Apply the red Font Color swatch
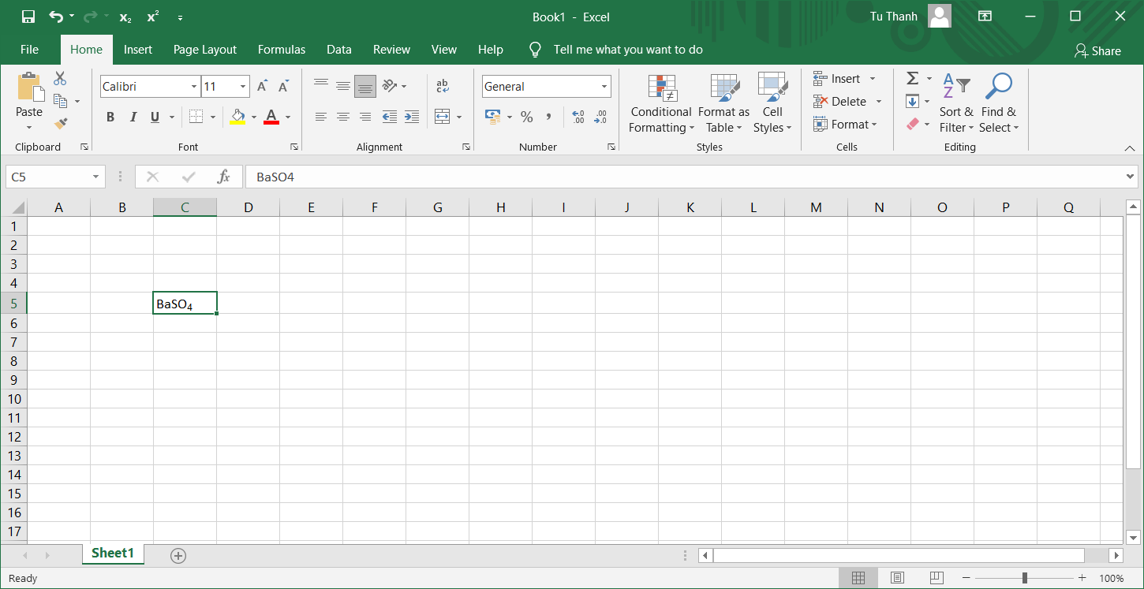This screenshot has width=1144, height=589. click(x=271, y=117)
